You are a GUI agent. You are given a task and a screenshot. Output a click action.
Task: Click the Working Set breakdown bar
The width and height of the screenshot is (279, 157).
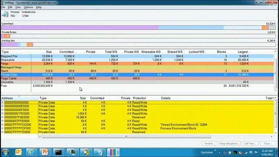[x=139, y=44]
